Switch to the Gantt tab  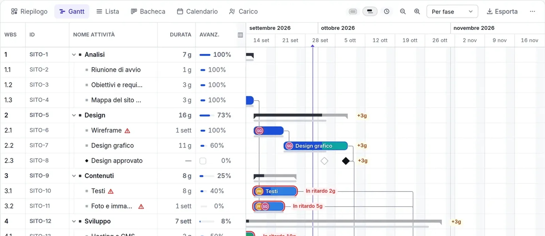point(72,12)
